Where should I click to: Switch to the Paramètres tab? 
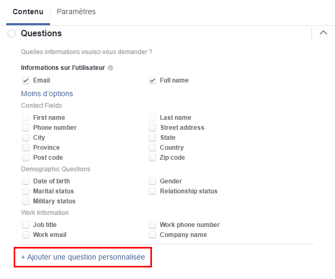76,12
